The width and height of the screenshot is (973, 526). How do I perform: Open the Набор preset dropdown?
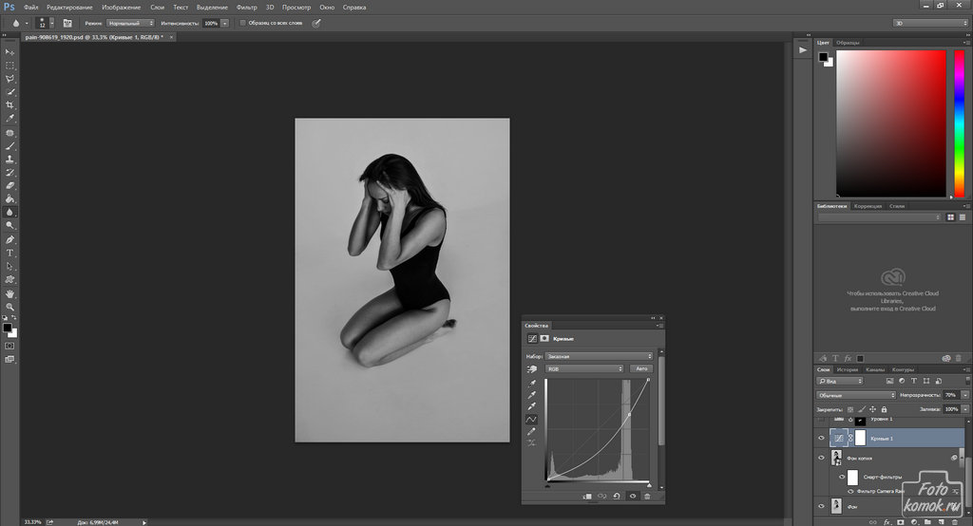tap(599, 356)
